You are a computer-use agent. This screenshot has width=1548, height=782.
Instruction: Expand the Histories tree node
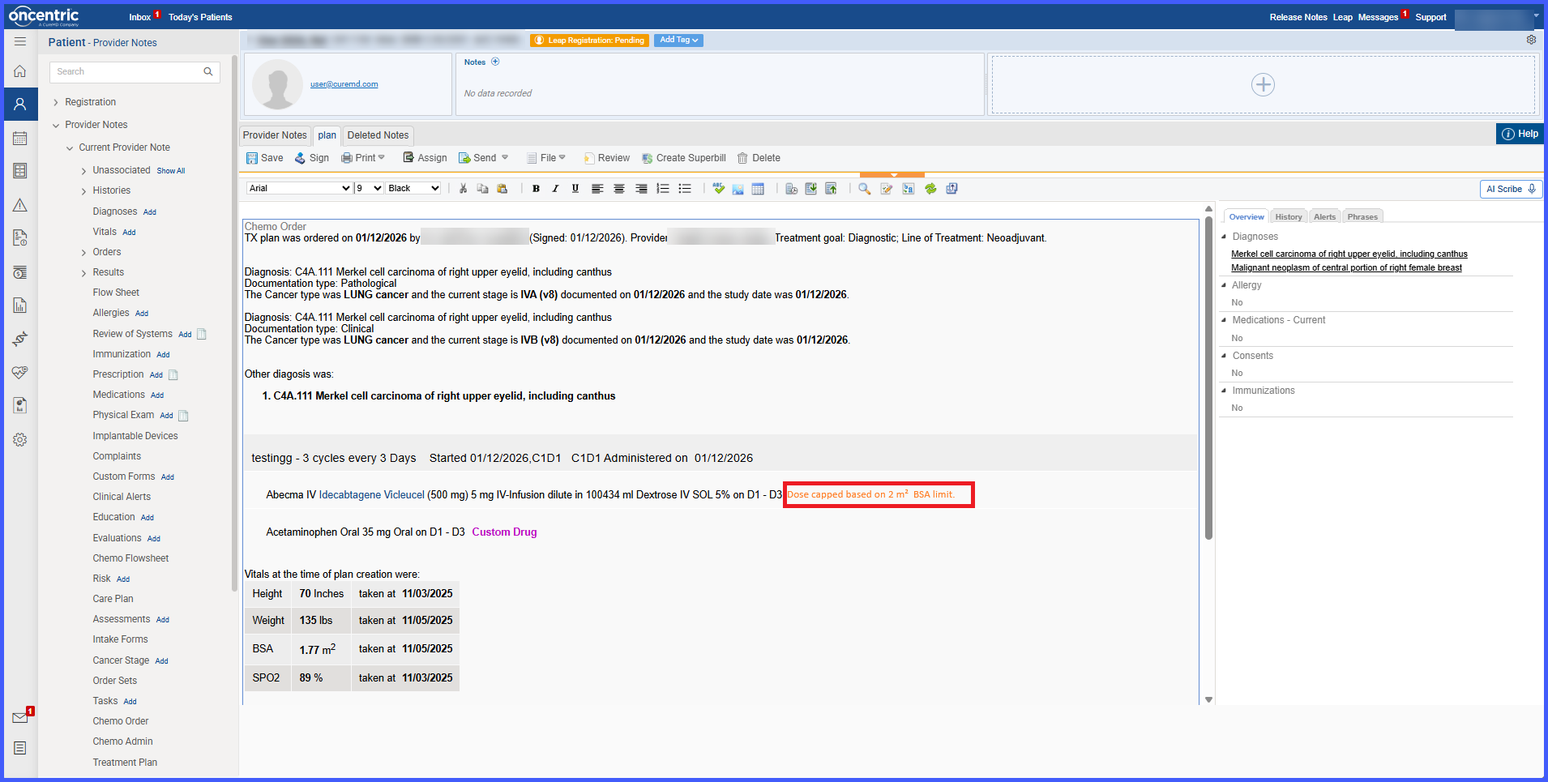coord(83,190)
